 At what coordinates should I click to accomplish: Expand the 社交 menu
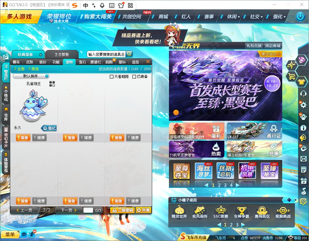[256, 17]
